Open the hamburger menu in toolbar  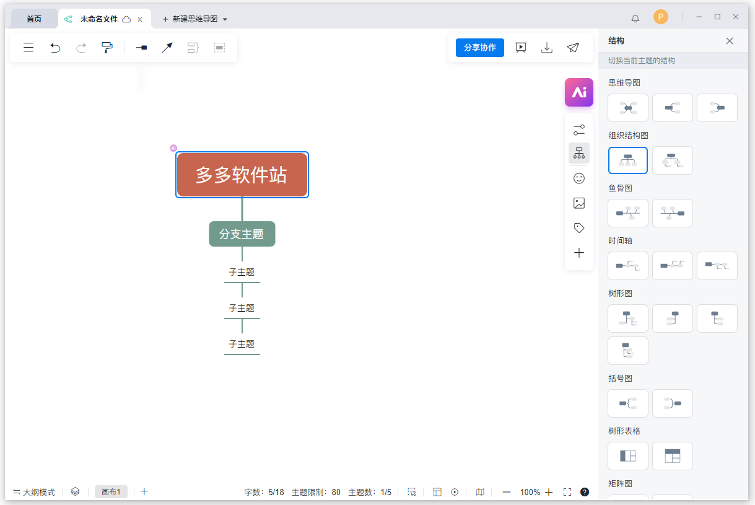[28, 47]
